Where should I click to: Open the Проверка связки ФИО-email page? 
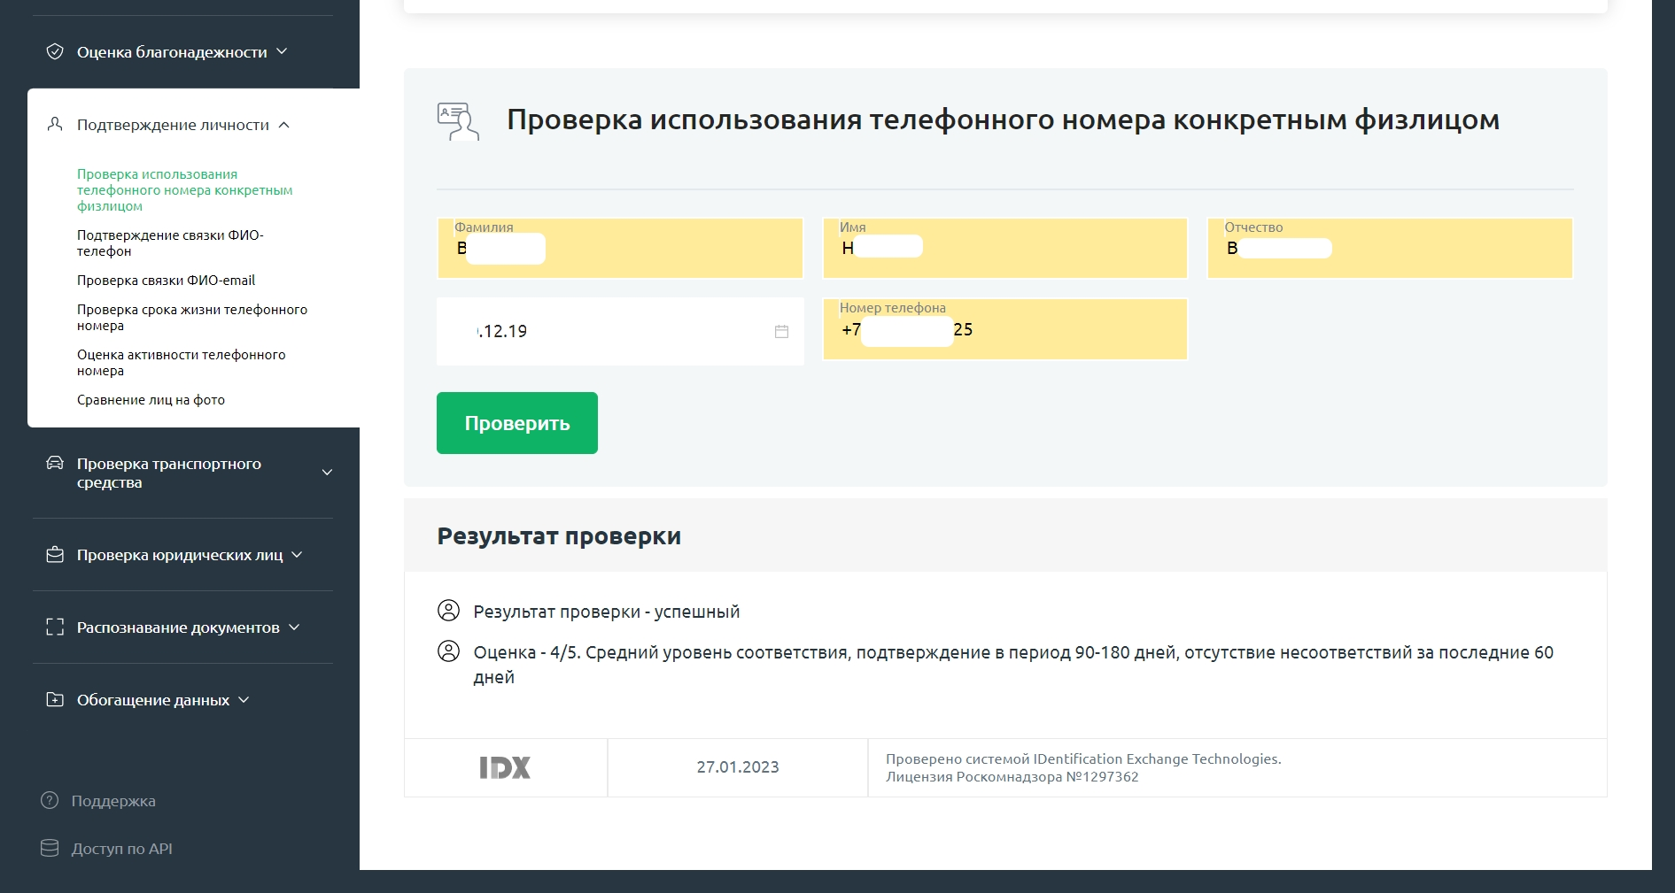point(165,280)
